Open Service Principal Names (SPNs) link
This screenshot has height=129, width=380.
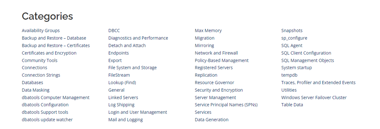click(x=226, y=105)
